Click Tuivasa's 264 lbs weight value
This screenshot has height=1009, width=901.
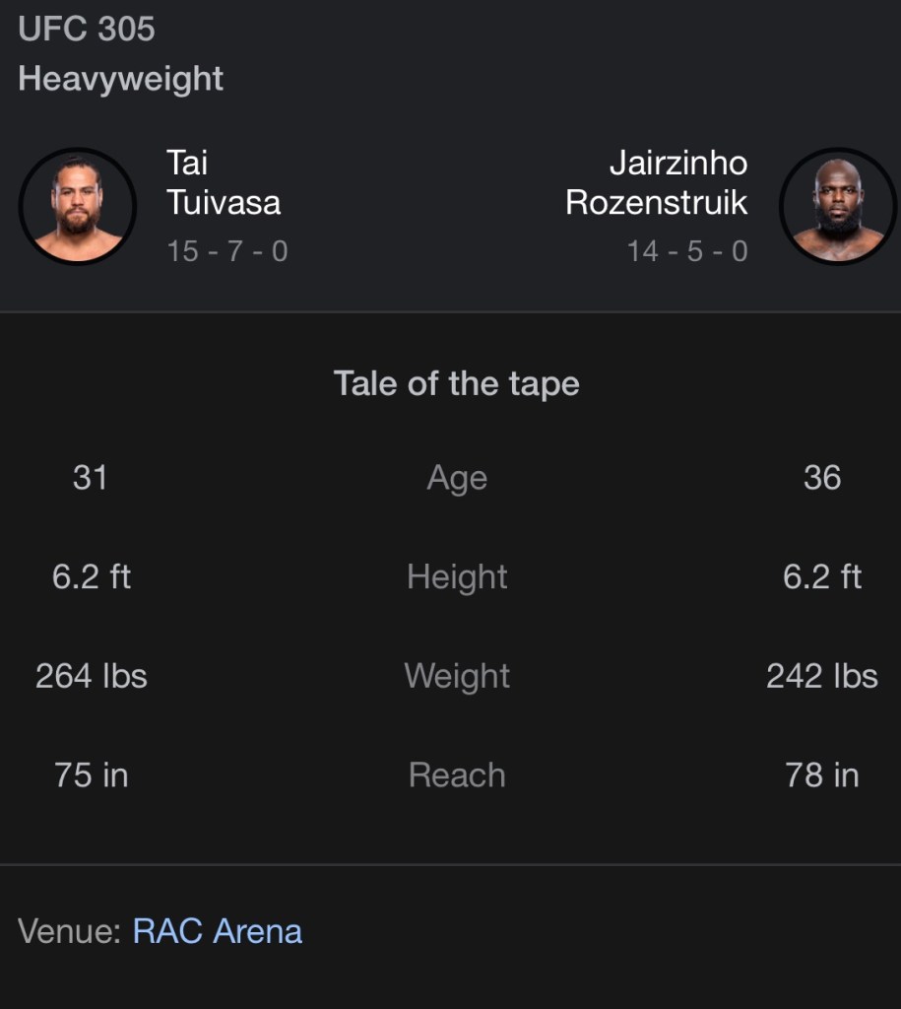click(x=92, y=676)
